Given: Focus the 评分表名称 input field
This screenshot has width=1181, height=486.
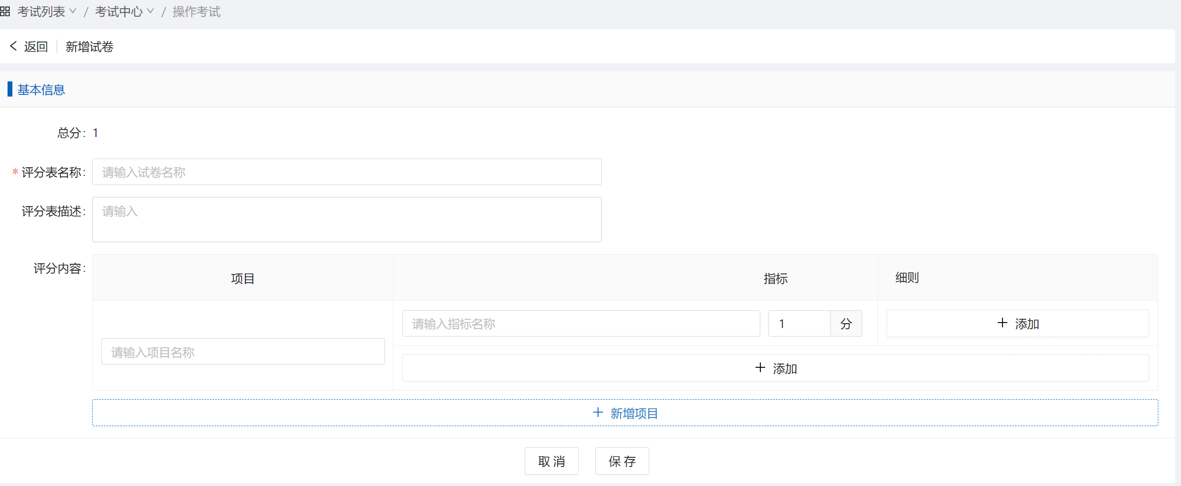Looking at the screenshot, I should coord(347,172).
